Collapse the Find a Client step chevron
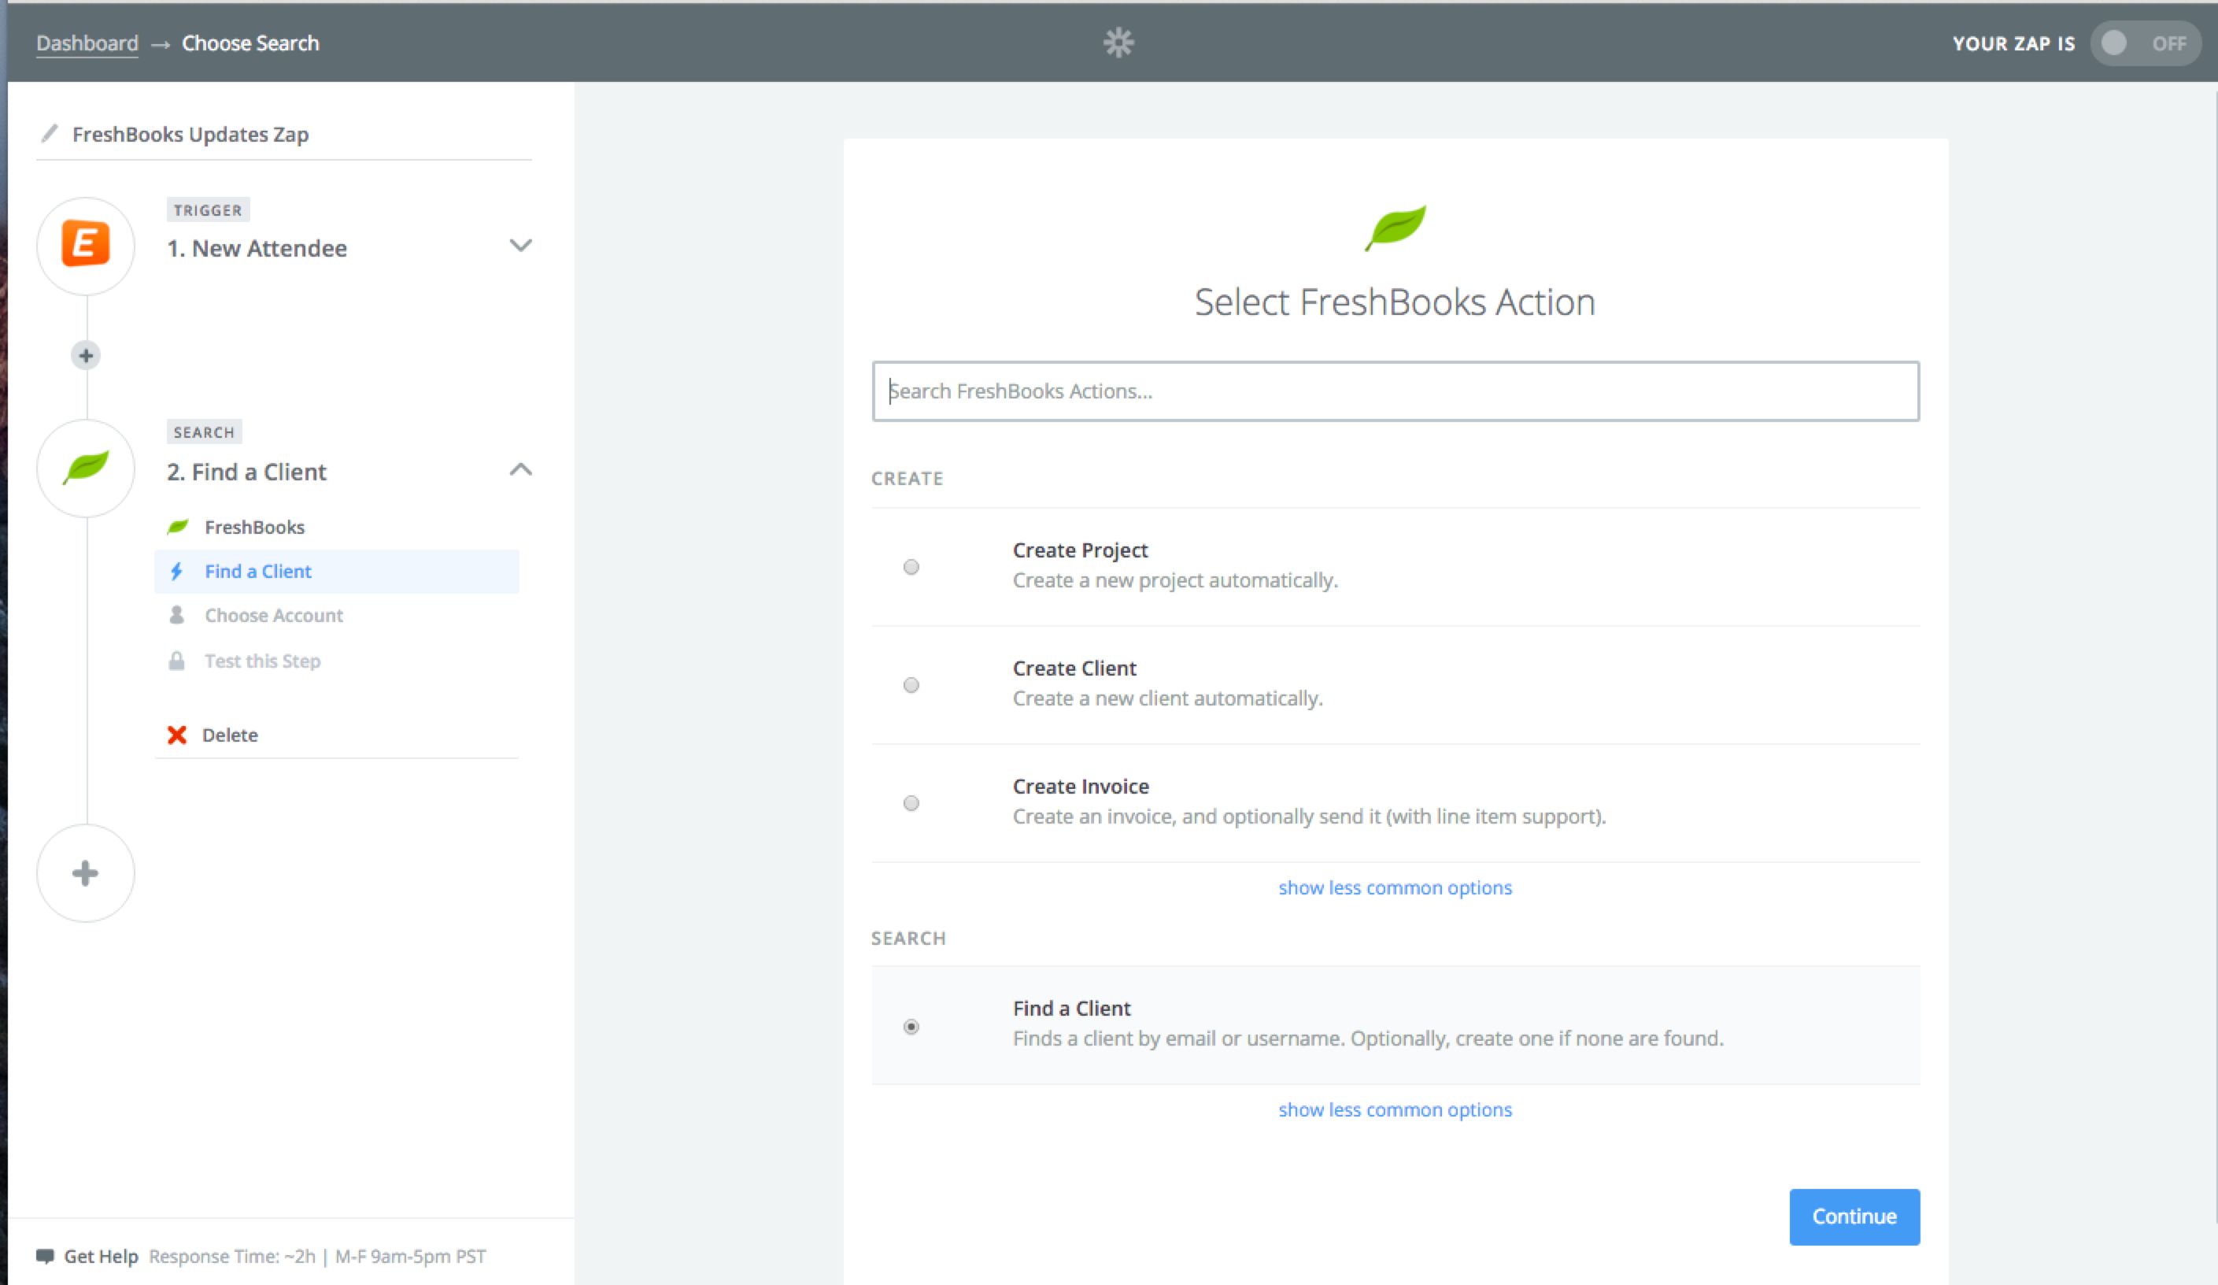 (x=520, y=469)
